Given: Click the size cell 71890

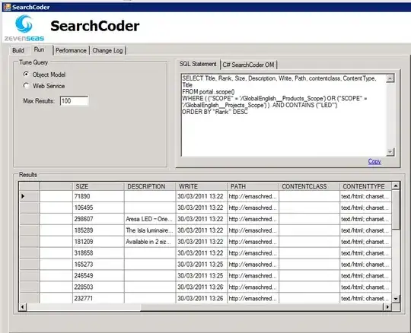Looking at the screenshot, I should (98, 196).
